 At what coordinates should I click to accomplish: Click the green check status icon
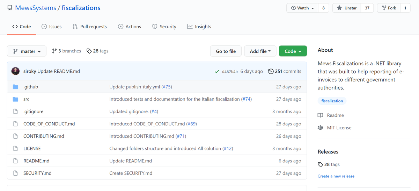click(217, 72)
